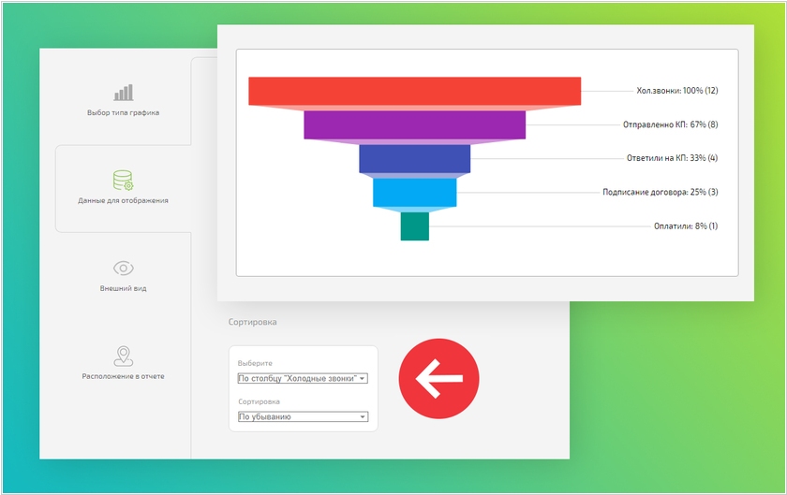Screen dimensions: 787x495
Task: Click the Сортировка label above По убыванию
Action: [x=259, y=401]
